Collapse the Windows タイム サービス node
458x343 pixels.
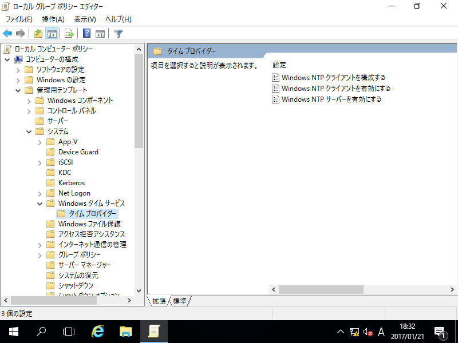[40, 203]
